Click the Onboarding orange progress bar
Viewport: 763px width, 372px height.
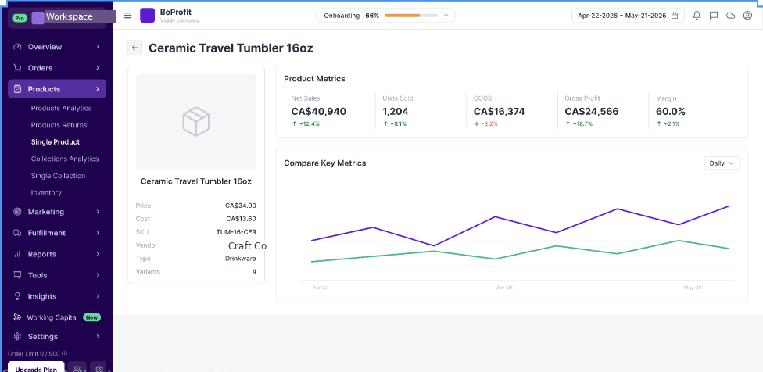point(403,16)
